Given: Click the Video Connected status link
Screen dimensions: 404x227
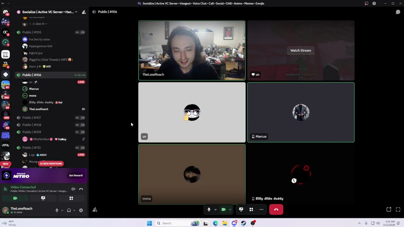Looking at the screenshot, I should [23, 187].
